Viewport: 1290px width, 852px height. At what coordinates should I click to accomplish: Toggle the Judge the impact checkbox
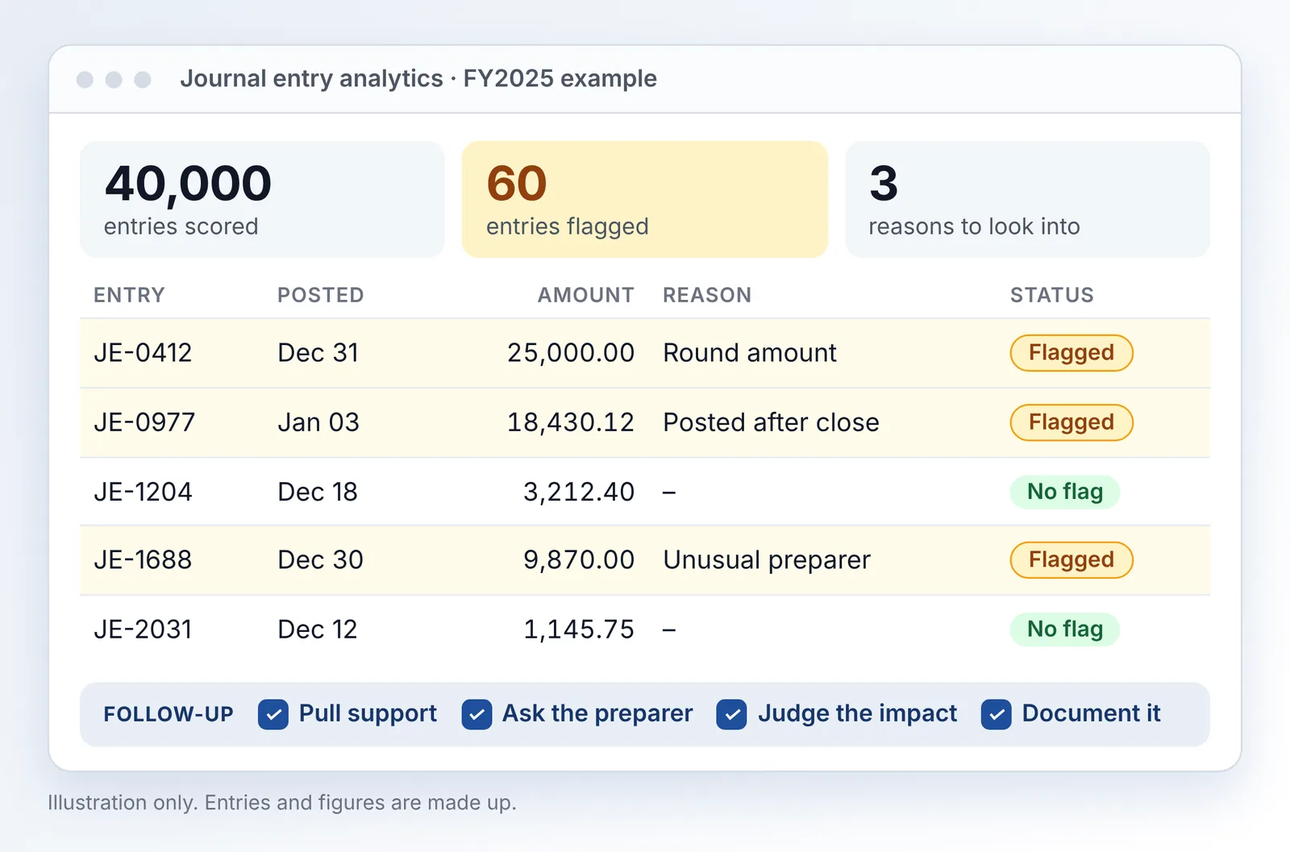click(731, 714)
